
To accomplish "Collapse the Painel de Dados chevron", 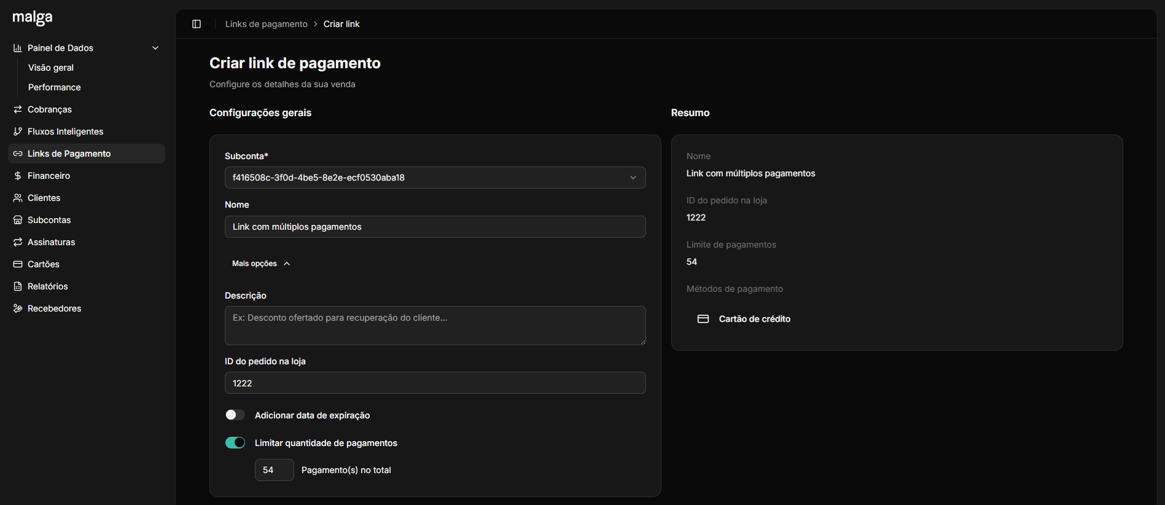I will point(155,48).
